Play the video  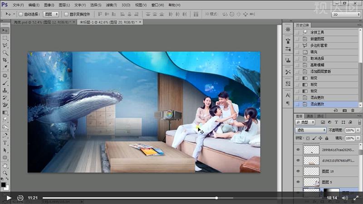9,198
